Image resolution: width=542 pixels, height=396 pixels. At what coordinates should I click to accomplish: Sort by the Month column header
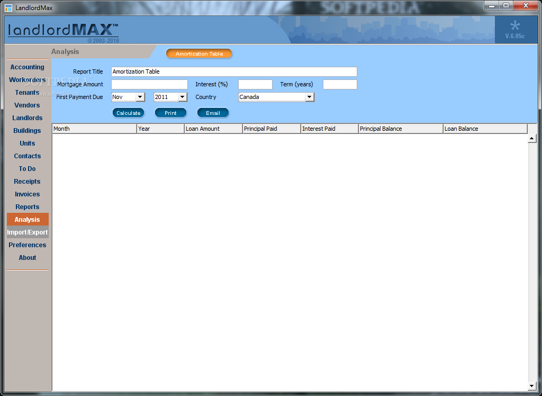point(94,129)
